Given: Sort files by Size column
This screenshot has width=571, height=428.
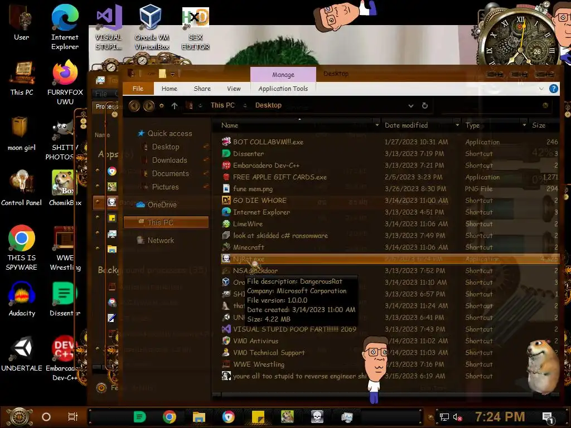Looking at the screenshot, I should pos(539,125).
